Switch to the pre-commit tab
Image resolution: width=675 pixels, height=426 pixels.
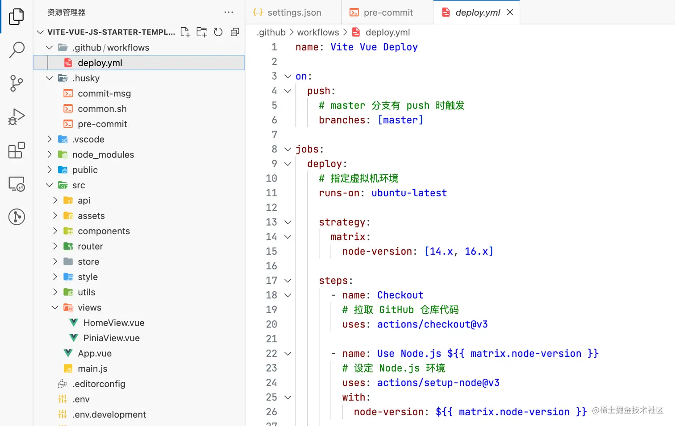(x=387, y=12)
